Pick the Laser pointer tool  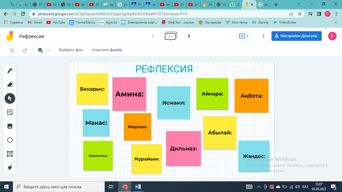(x=10, y=168)
